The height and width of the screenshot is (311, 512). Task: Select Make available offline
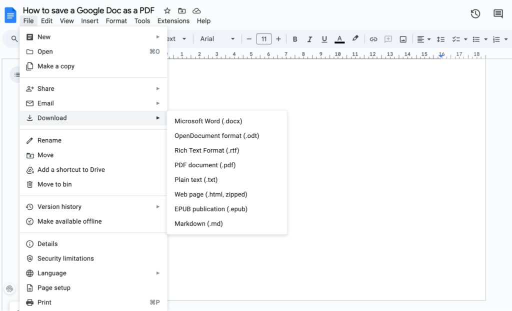point(93,221)
